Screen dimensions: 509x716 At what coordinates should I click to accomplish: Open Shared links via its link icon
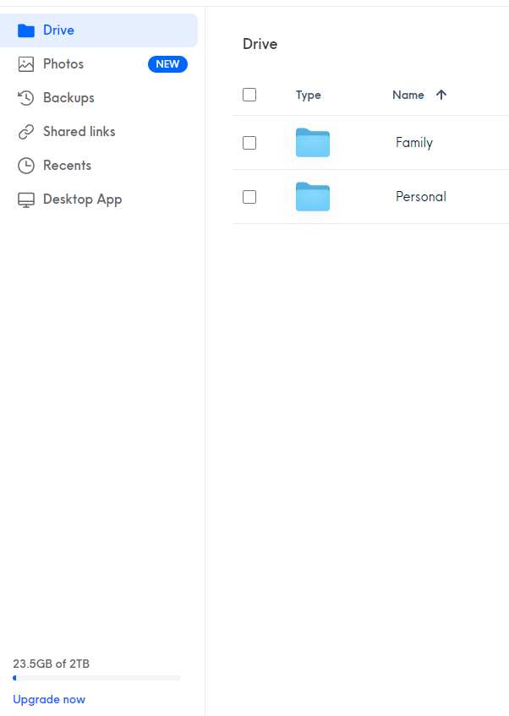coord(25,131)
